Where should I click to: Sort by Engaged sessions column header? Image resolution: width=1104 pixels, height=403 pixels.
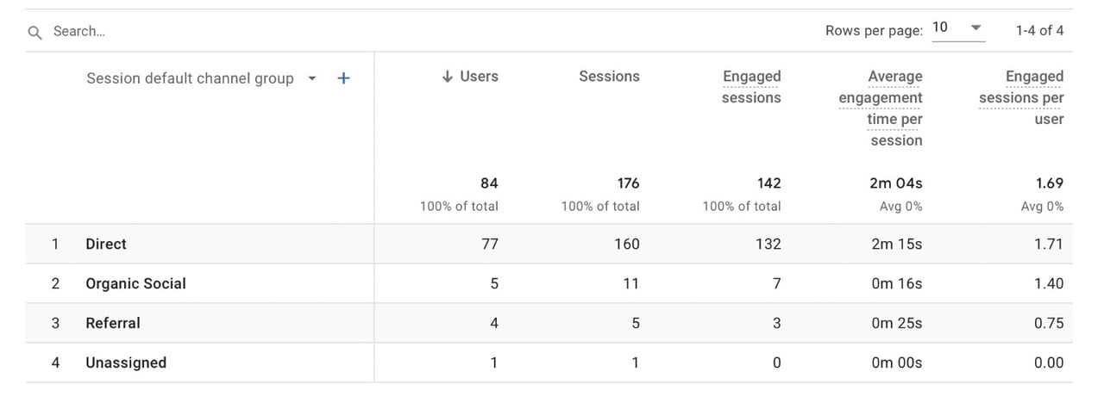(751, 87)
